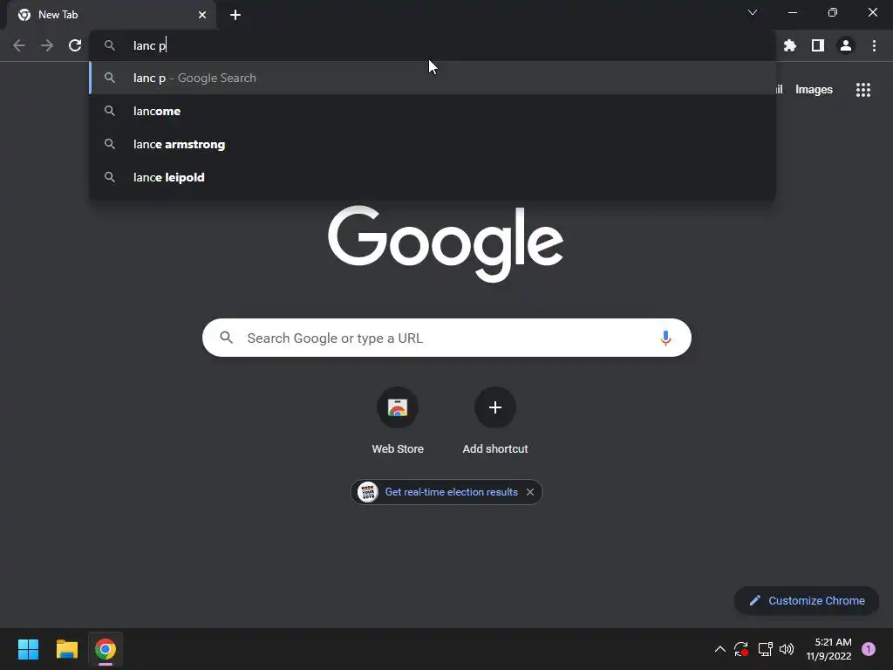Pick the 'lancome' suggestion

pyautogui.click(x=433, y=111)
